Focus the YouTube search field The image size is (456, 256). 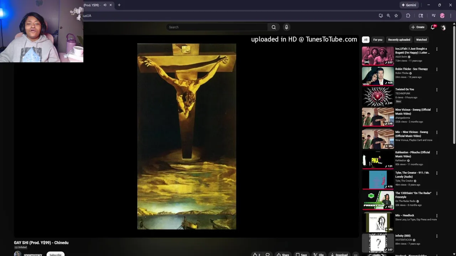217,27
